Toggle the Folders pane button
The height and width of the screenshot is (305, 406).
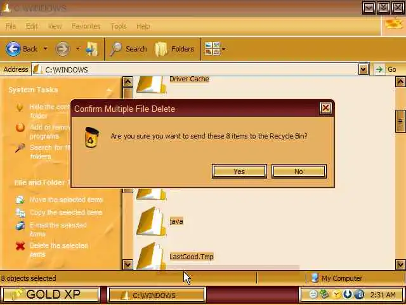point(174,49)
